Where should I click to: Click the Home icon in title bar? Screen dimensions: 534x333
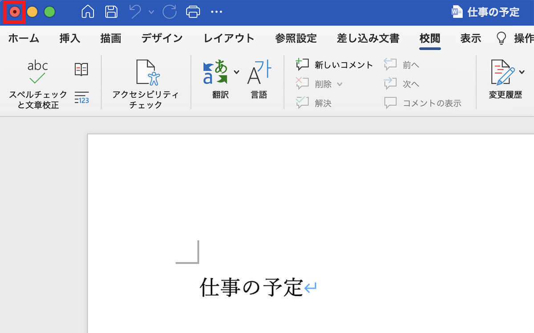click(x=88, y=12)
